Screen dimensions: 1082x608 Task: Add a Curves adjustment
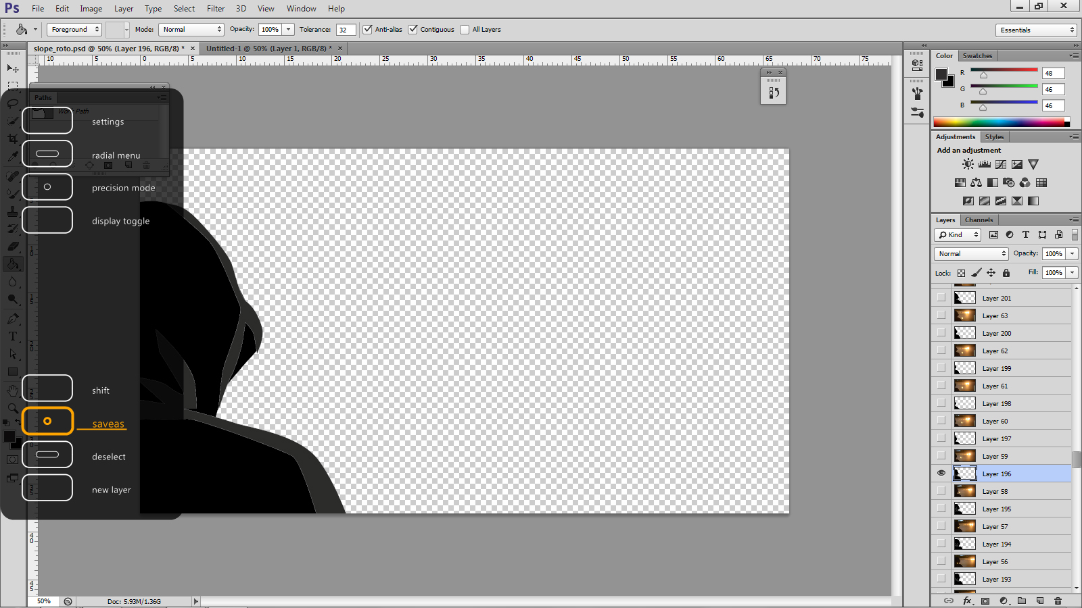(1001, 164)
